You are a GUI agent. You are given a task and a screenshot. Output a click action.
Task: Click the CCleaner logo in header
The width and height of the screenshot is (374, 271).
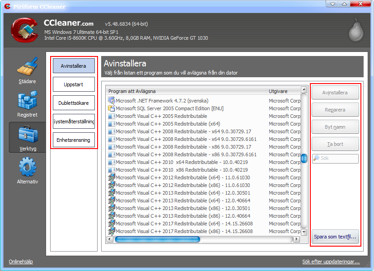point(24,30)
